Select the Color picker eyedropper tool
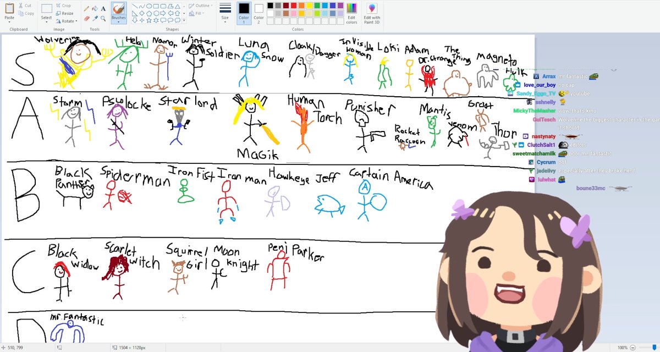Viewport: 660px width, 352px height. pos(95,18)
